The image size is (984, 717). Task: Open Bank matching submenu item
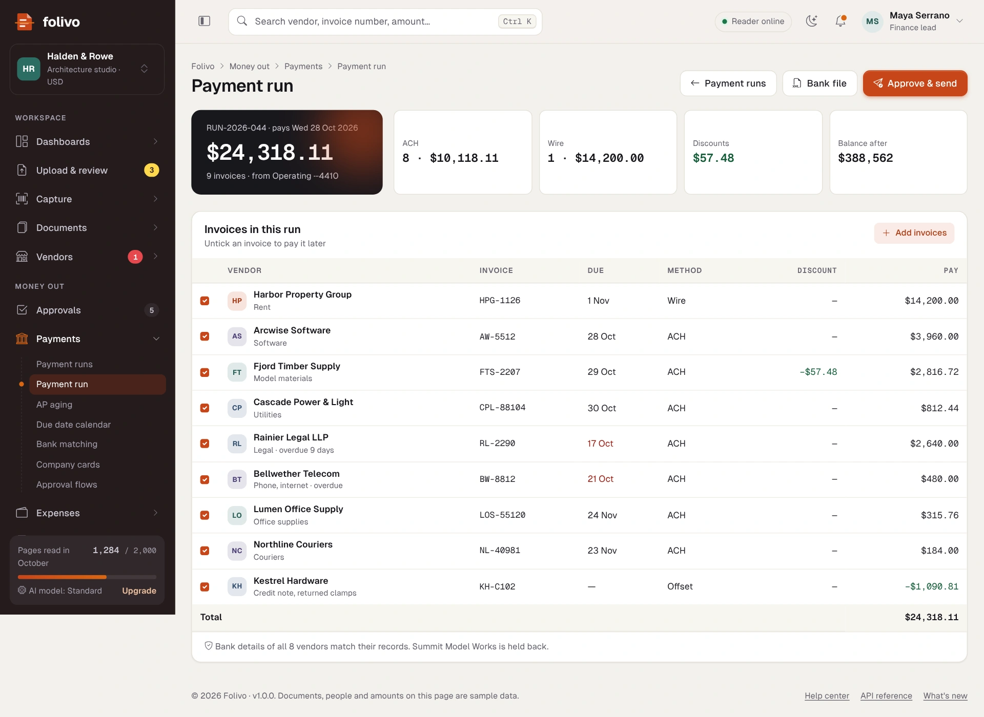pyautogui.click(x=97, y=444)
